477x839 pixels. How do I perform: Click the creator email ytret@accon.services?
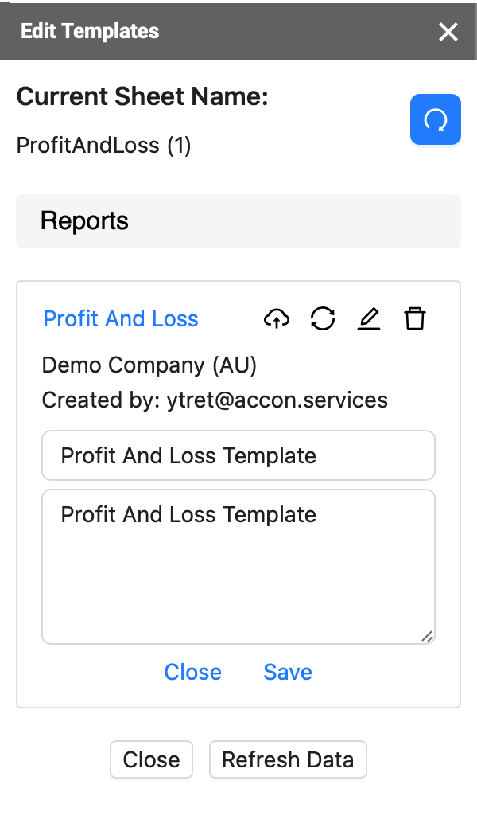pyautogui.click(x=277, y=400)
